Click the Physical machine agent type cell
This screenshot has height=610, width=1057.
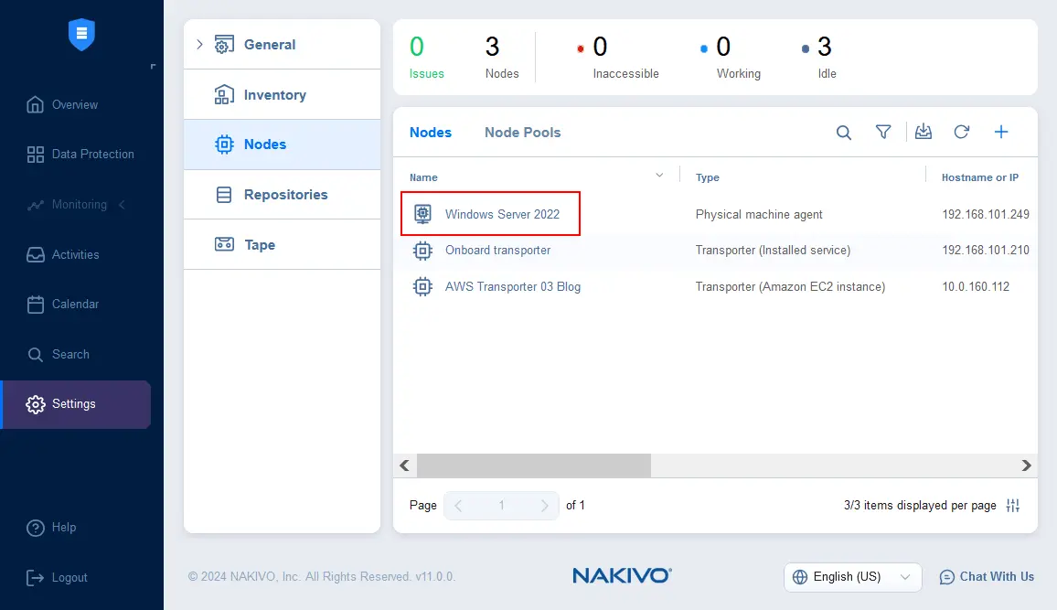pos(759,214)
